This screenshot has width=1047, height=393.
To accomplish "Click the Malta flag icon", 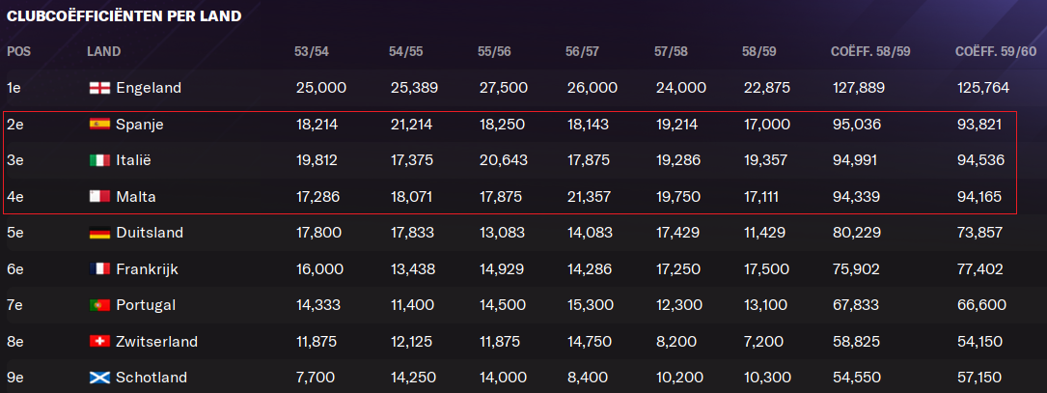I will point(99,197).
